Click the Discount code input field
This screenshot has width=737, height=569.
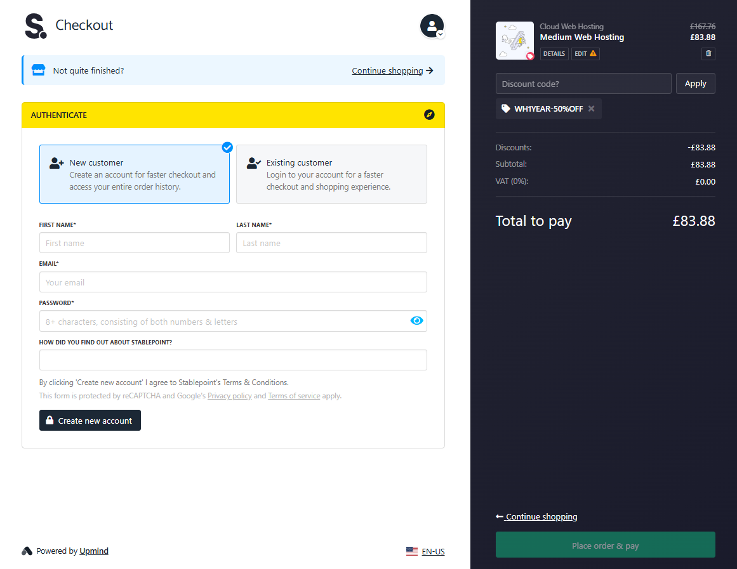point(583,84)
